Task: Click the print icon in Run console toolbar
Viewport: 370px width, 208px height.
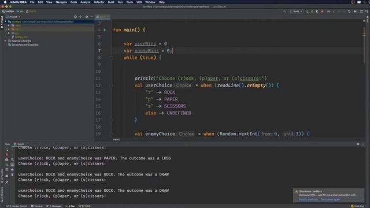Action: point(13,169)
